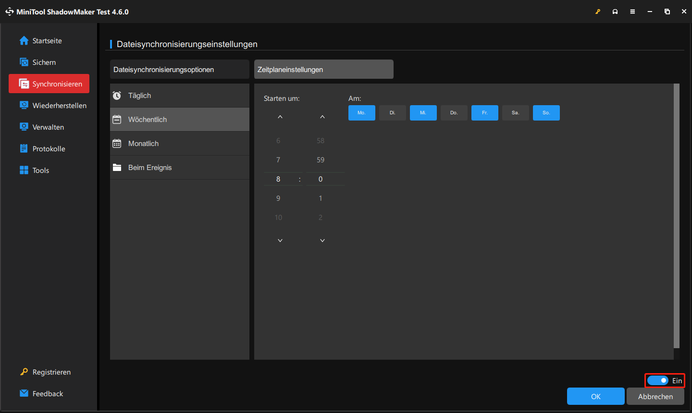Click the Feedback envelope icon
The image size is (692, 413).
(24, 393)
